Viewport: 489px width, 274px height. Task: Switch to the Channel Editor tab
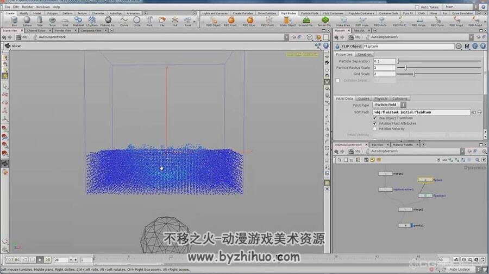click(x=36, y=30)
